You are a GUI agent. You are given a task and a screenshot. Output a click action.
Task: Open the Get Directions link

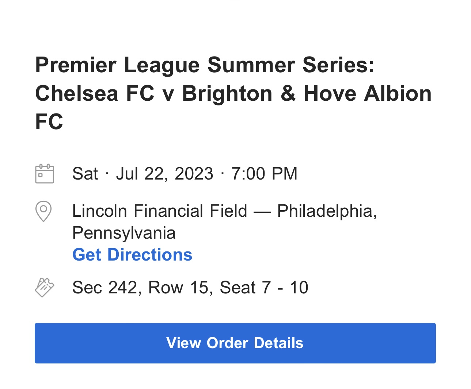point(132,255)
